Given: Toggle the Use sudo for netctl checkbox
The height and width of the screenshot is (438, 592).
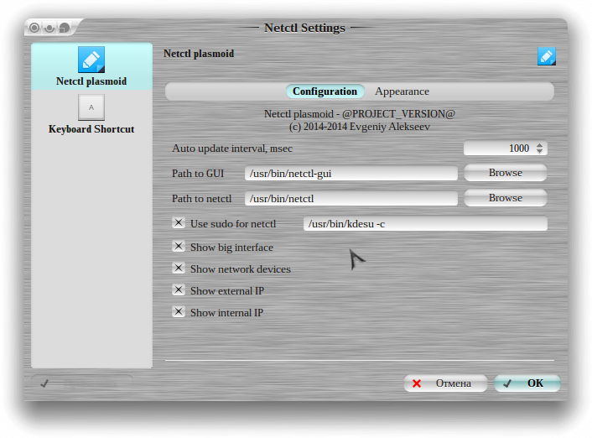Looking at the screenshot, I should pos(179,223).
